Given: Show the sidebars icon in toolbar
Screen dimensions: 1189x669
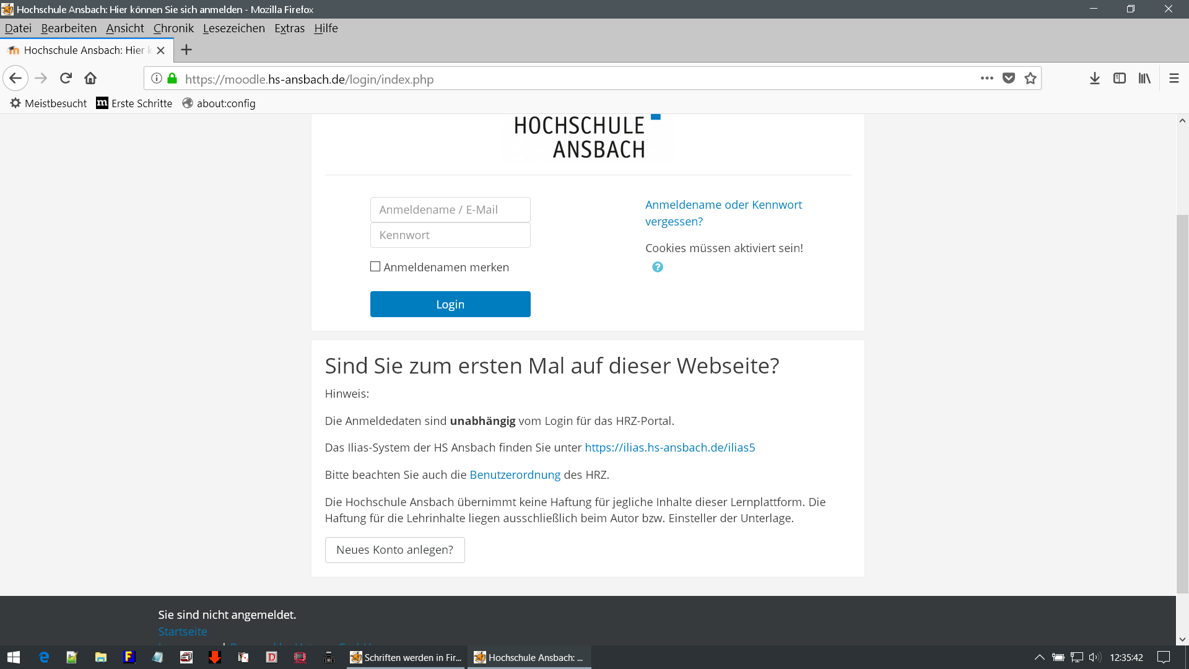Looking at the screenshot, I should pos(1119,79).
